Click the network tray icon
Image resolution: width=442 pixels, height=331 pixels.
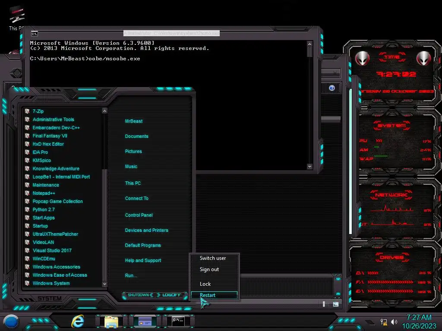pos(384,322)
